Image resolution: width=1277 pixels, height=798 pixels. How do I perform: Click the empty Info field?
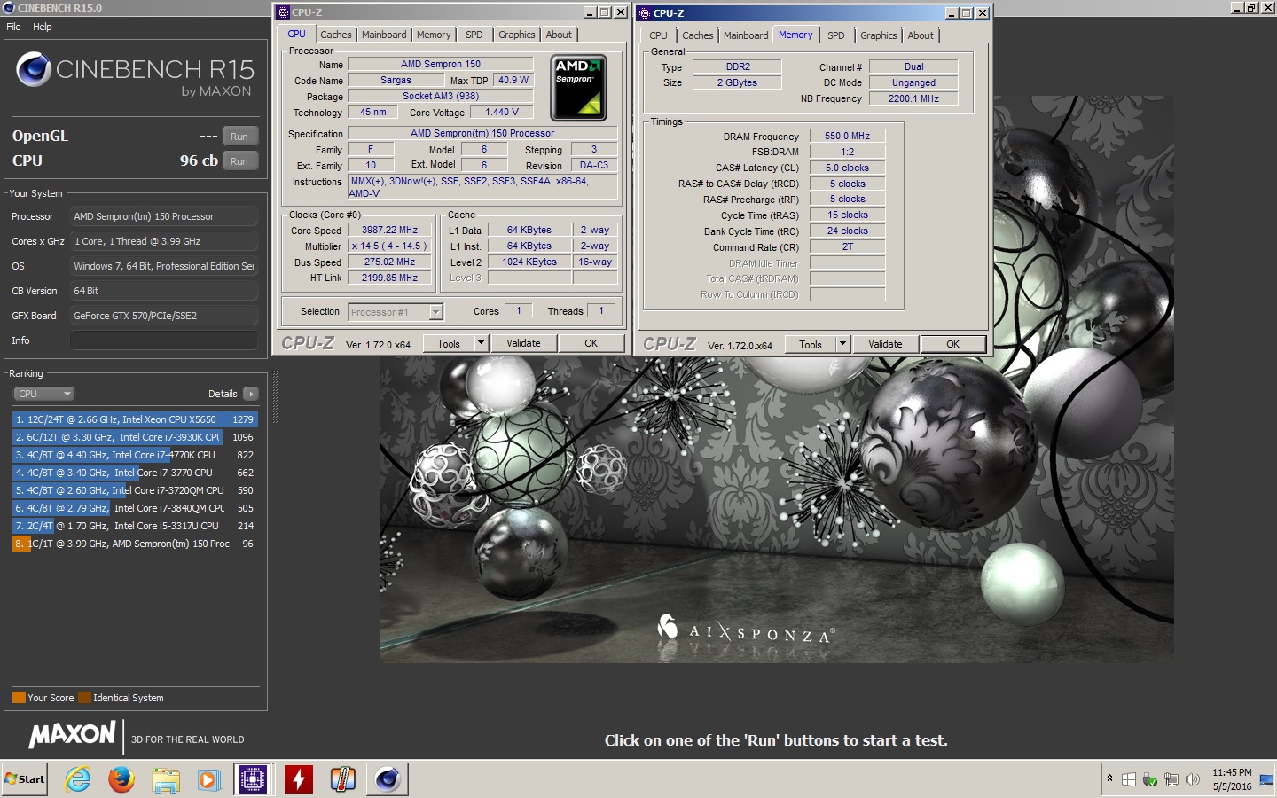[164, 340]
